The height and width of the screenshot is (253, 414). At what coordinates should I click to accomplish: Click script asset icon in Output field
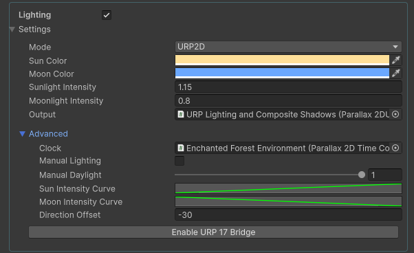point(181,114)
